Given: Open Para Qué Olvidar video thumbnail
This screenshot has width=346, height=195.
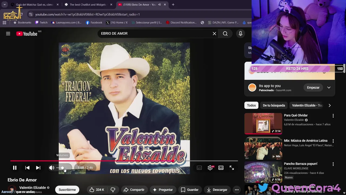Looking at the screenshot, I should [x=263, y=123].
